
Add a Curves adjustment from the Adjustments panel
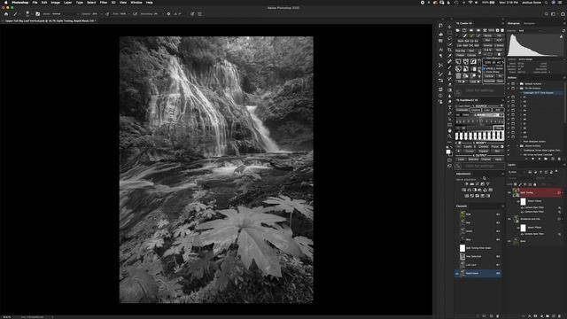point(478,183)
